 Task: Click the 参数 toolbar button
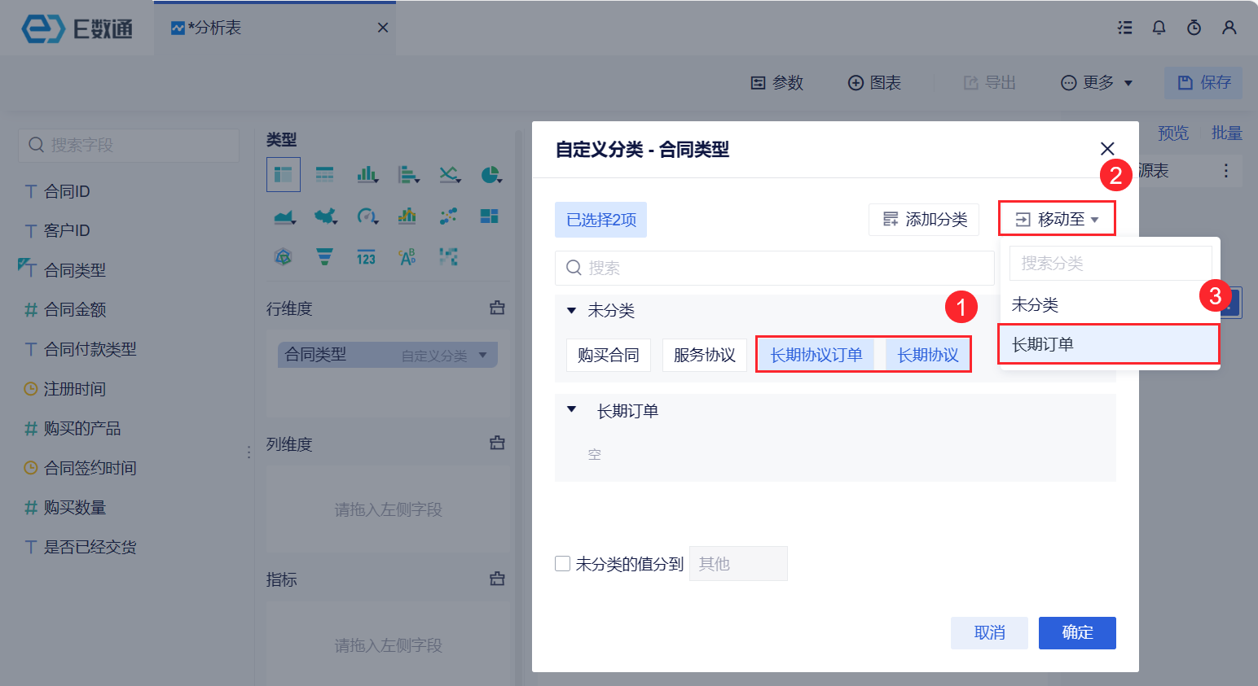776,83
